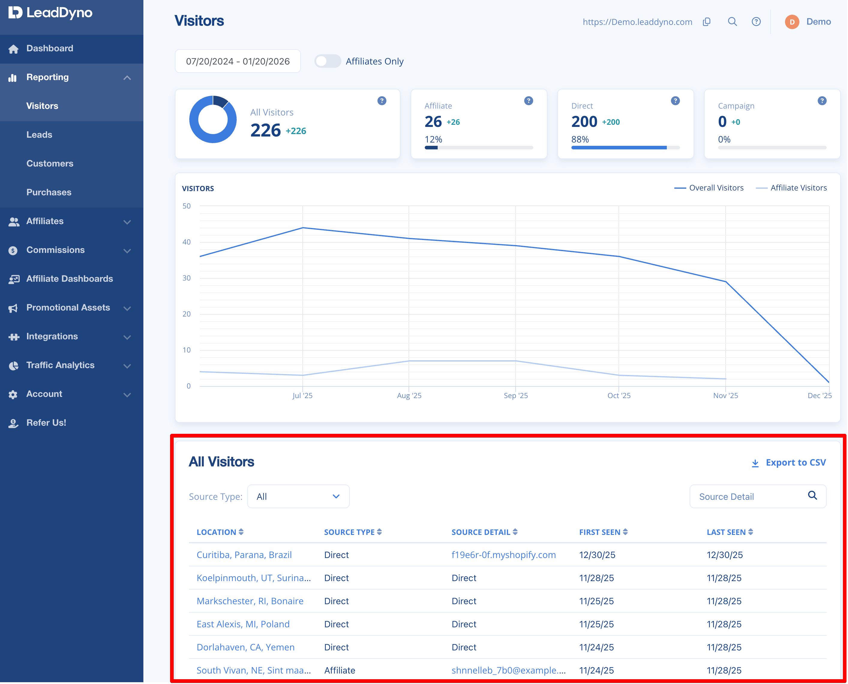Click the All Visitors card help icon

[x=382, y=101]
